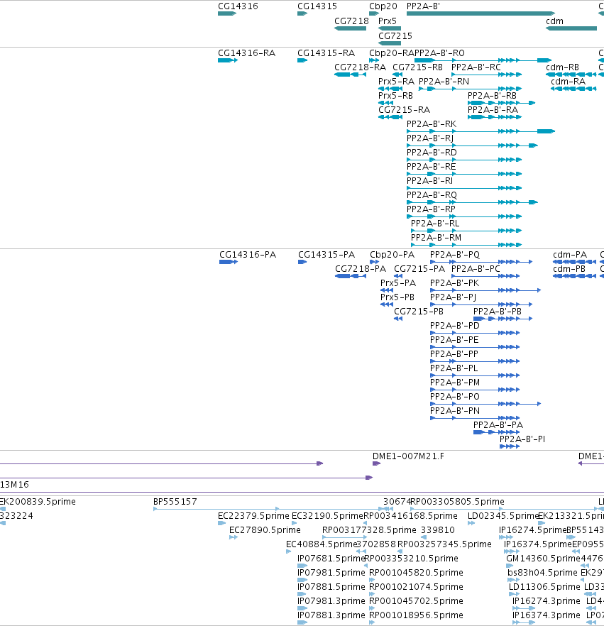Click protein PP2A-B'-PB
The height and width of the screenshot is (626, 604).
coord(503,319)
